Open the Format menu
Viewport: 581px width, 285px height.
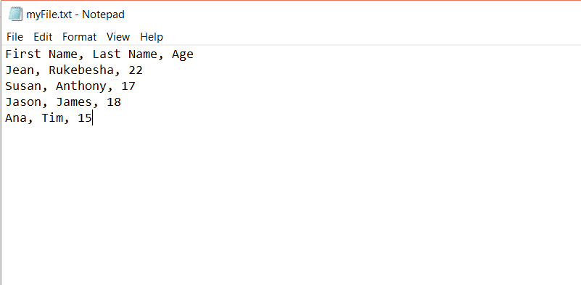click(79, 37)
